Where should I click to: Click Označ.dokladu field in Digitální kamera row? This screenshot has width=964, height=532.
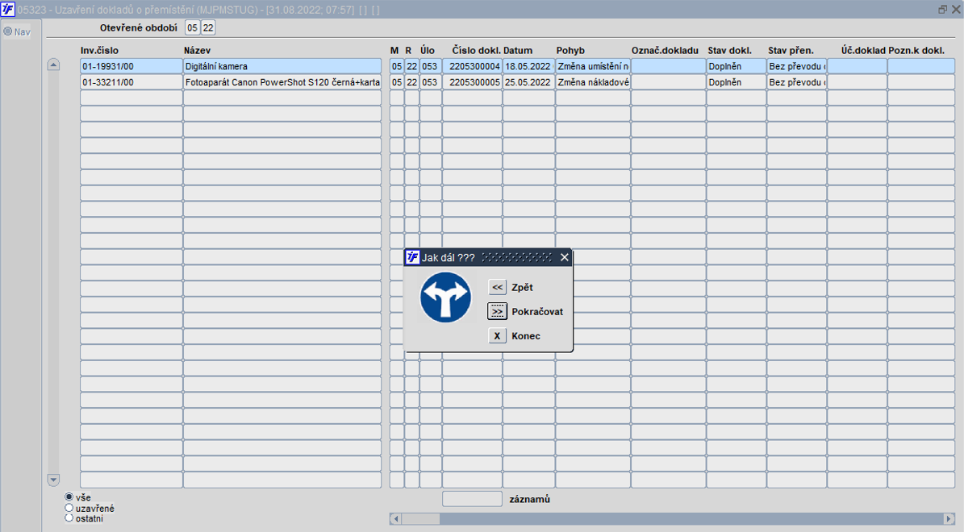tap(669, 66)
